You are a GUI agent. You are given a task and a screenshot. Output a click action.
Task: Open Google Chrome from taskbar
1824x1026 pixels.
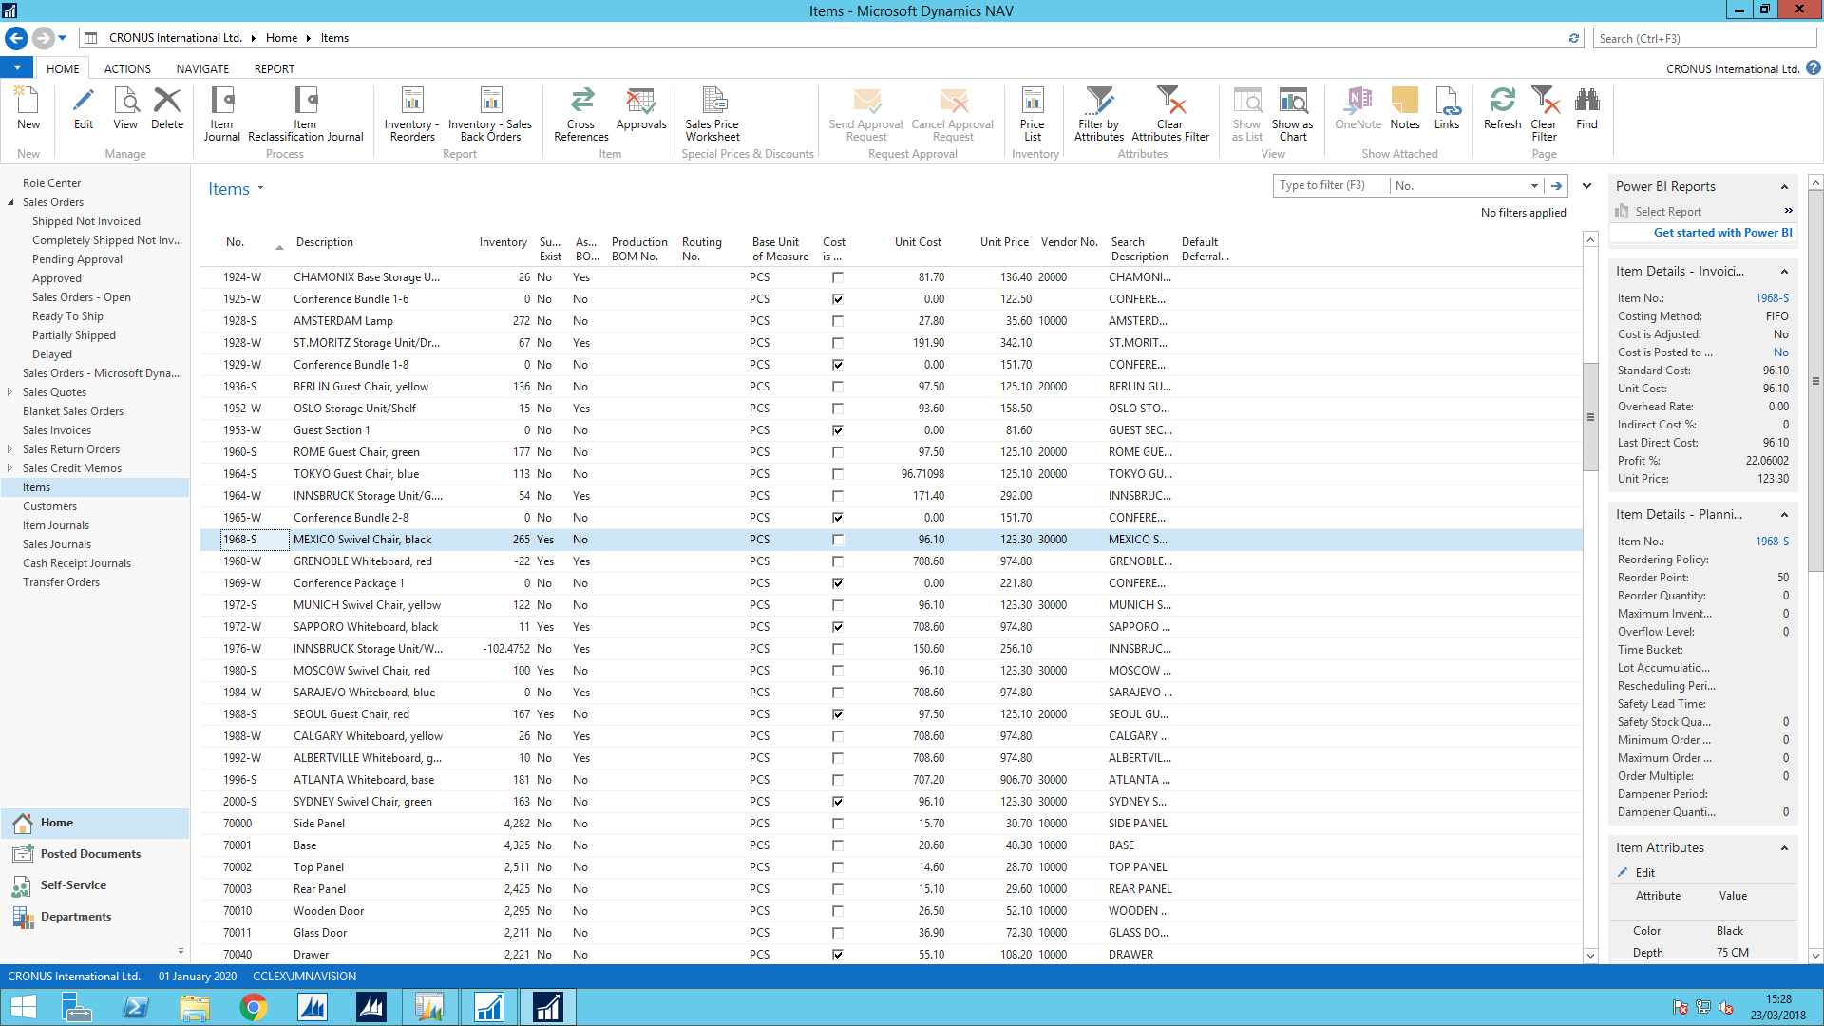(x=254, y=1007)
